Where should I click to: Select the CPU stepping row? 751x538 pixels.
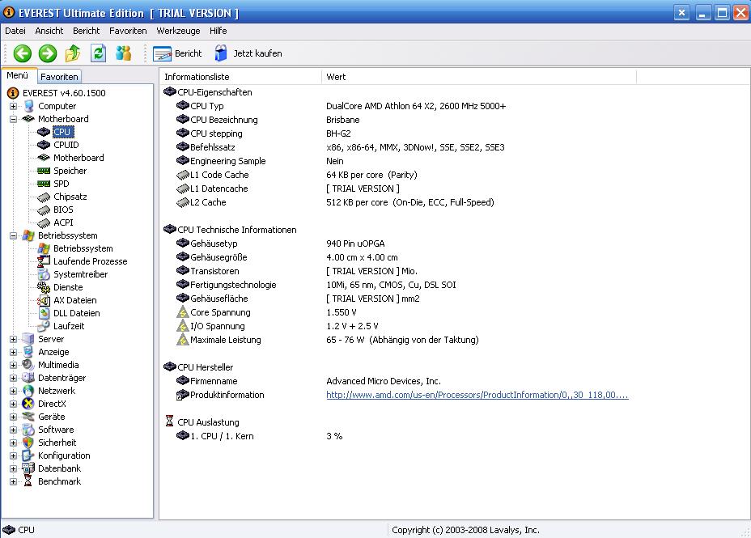264,133
